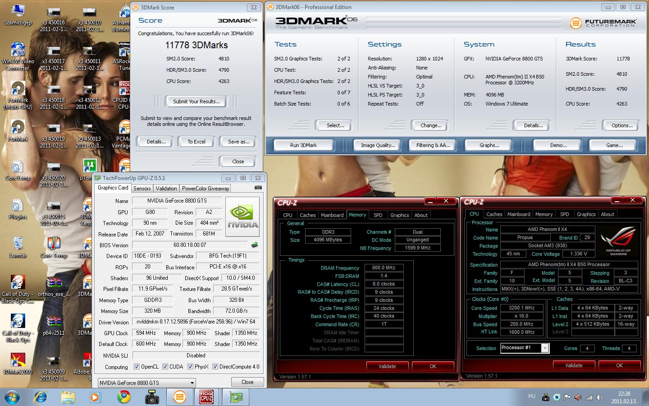Switch to 3DMark06 taskbar button
The height and width of the screenshot is (406, 649).
tap(179, 397)
